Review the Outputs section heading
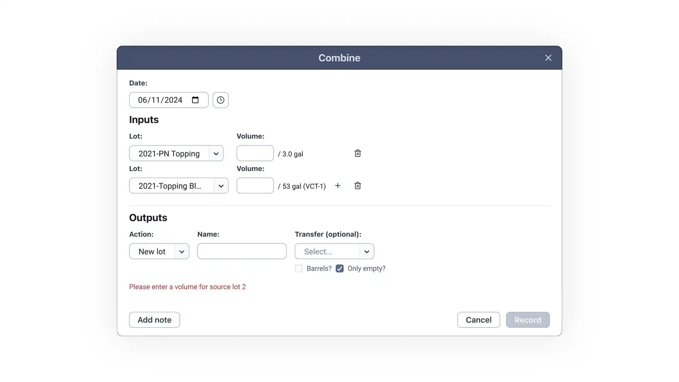The height and width of the screenshot is (382, 679). pos(148,217)
